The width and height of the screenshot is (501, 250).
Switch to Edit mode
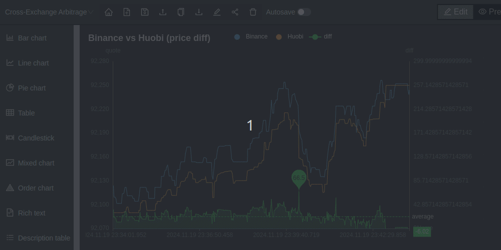(455, 12)
